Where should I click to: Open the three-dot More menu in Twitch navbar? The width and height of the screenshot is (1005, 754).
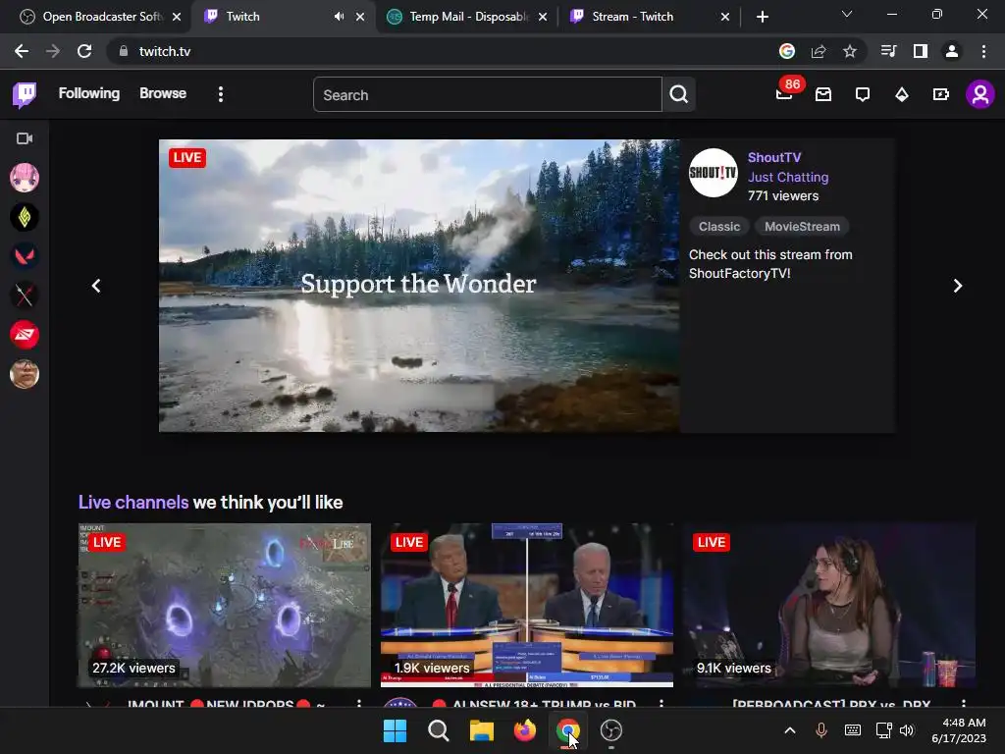pos(221,94)
